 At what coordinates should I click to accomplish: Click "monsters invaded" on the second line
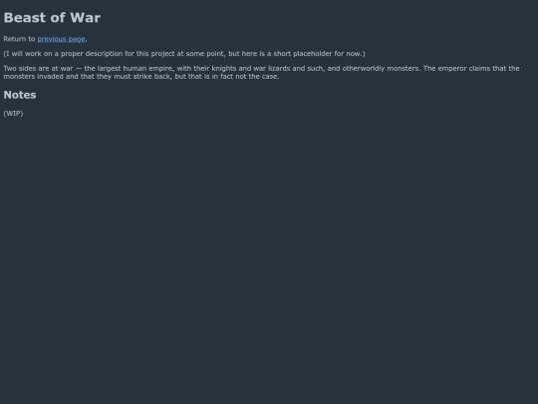click(x=32, y=76)
